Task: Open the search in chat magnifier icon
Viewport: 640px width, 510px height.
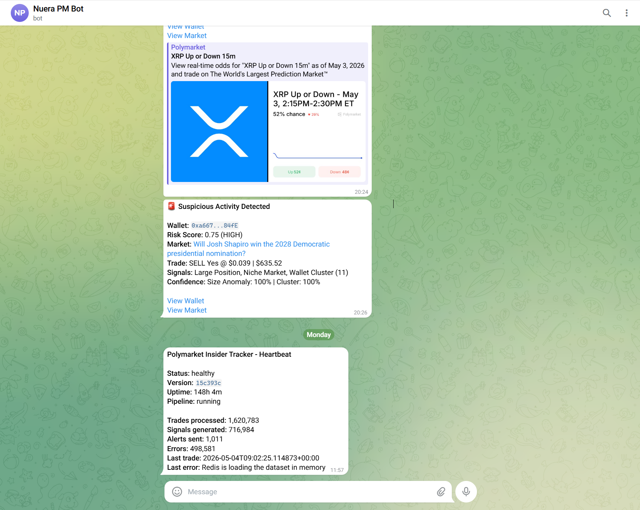Action: tap(607, 13)
